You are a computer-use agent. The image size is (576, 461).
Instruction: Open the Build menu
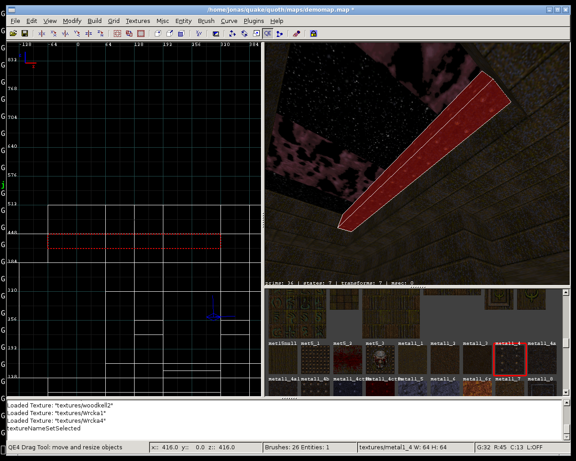(94, 21)
